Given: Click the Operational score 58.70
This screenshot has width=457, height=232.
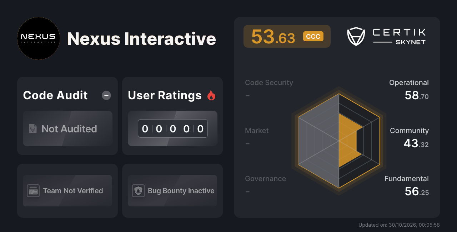Looking at the screenshot, I should pyautogui.click(x=417, y=95).
